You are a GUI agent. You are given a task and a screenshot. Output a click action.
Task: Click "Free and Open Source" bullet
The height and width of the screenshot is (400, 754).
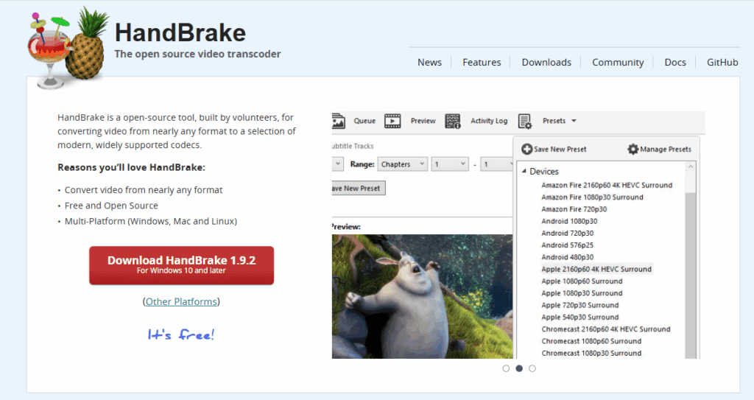[111, 206]
